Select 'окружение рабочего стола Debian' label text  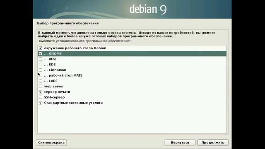(75, 48)
